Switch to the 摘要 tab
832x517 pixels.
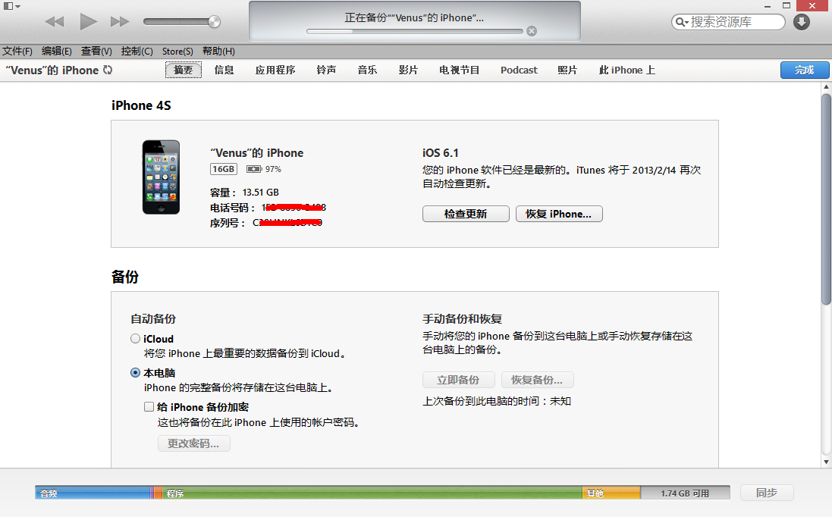point(183,70)
